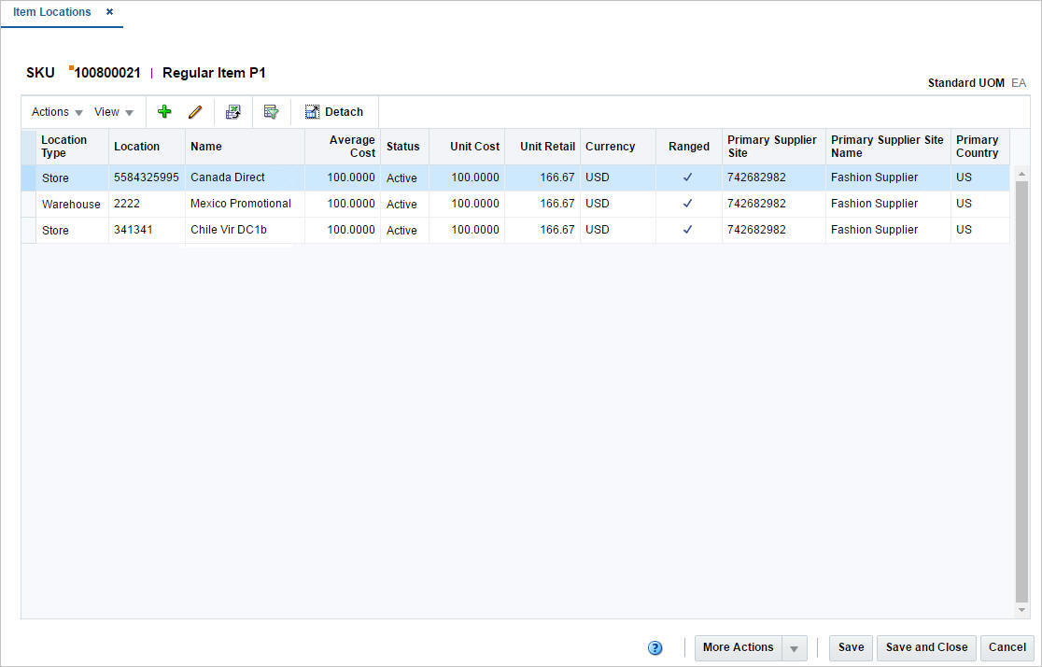
Task: Select location 2222 cell
Action: coord(147,204)
